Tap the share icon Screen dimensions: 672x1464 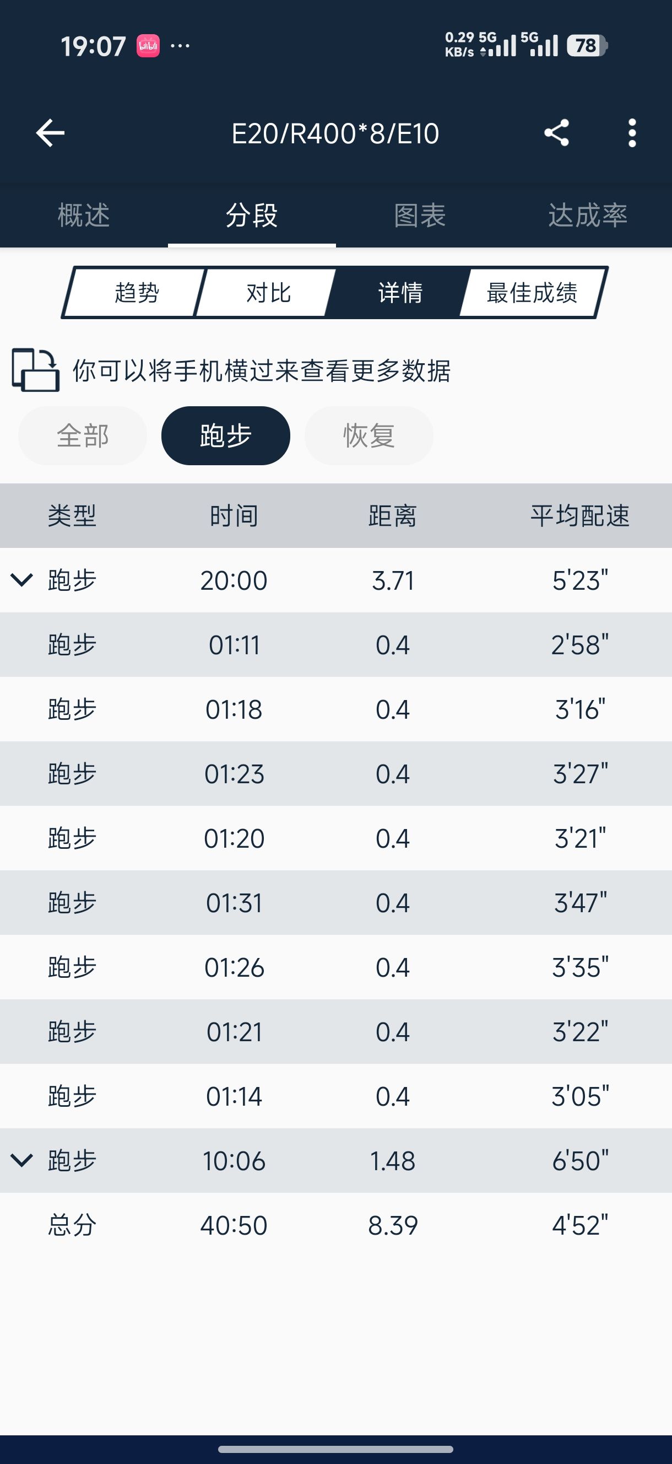point(556,133)
